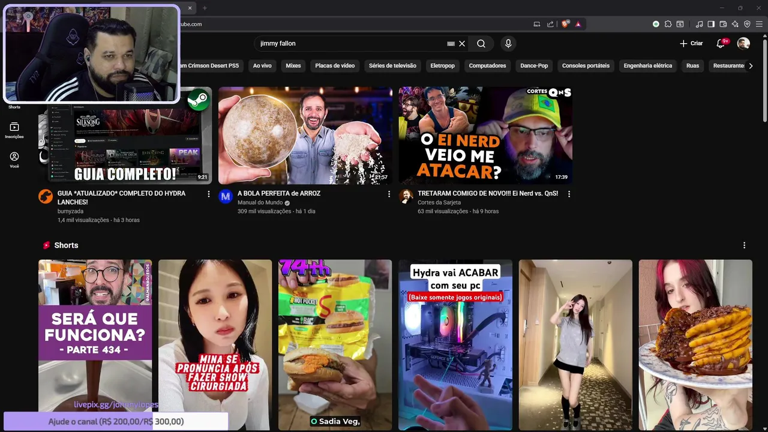Screen dimensions: 768x432
Task: Open the account avatar menu
Action: click(743, 43)
